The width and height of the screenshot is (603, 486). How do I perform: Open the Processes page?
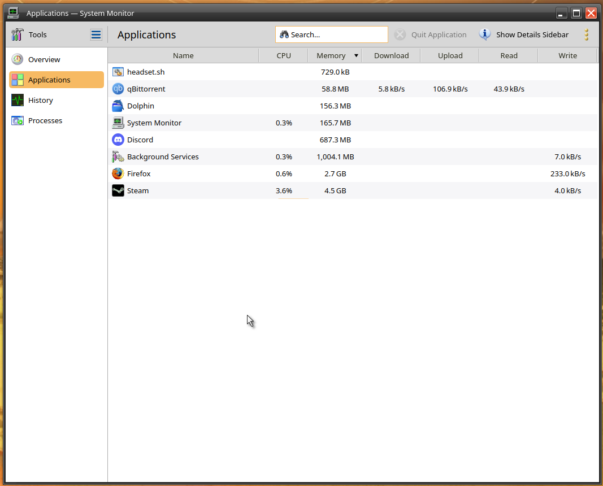pos(57,120)
